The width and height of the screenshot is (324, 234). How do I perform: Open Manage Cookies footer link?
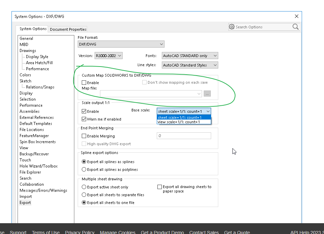pos(118,232)
